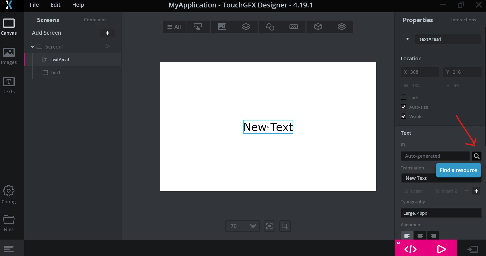This screenshot has width=486, height=256.
Task: Open the Custom Containers widget category
Action: (342, 27)
